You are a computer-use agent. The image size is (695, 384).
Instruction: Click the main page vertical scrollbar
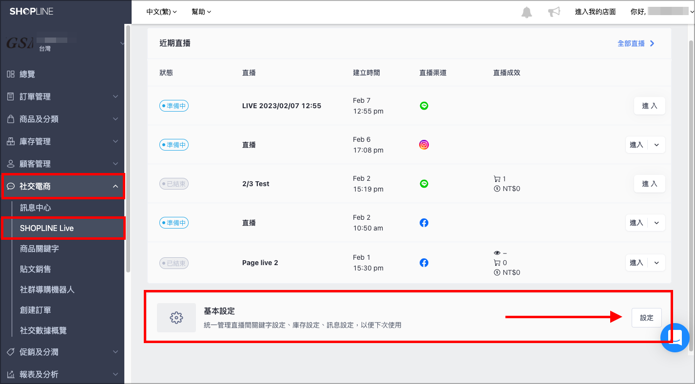692,195
